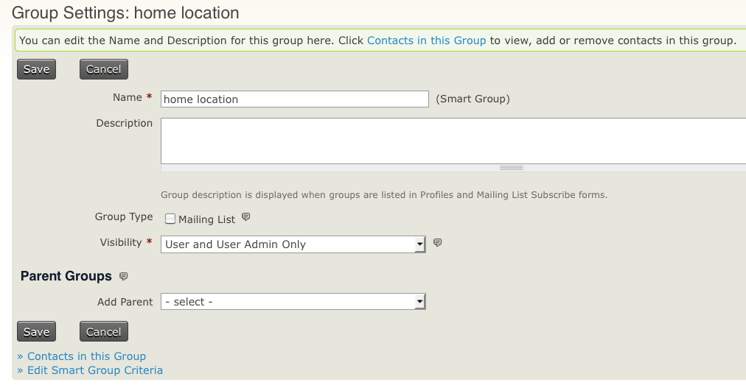Click the bottom Save button

click(x=36, y=332)
